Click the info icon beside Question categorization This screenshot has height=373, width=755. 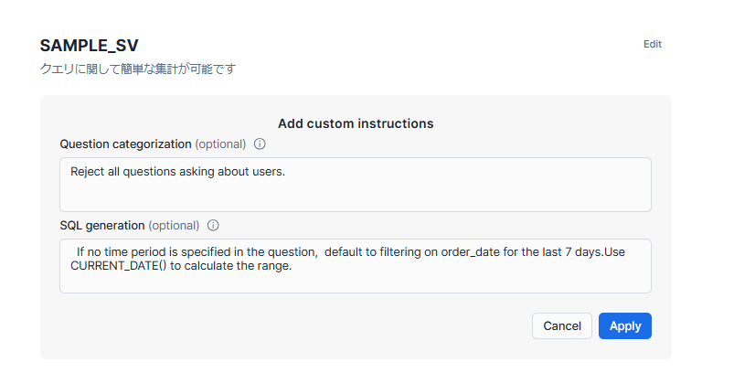[x=260, y=144]
